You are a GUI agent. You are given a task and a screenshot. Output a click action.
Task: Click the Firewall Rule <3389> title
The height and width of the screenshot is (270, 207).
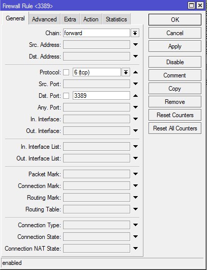click(27, 6)
